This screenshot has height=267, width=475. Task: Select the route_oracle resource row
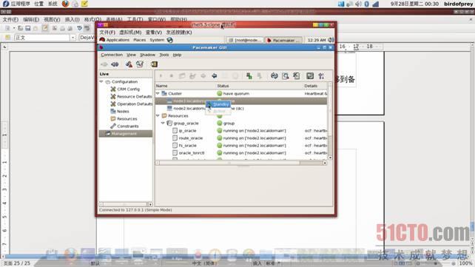(x=241, y=138)
